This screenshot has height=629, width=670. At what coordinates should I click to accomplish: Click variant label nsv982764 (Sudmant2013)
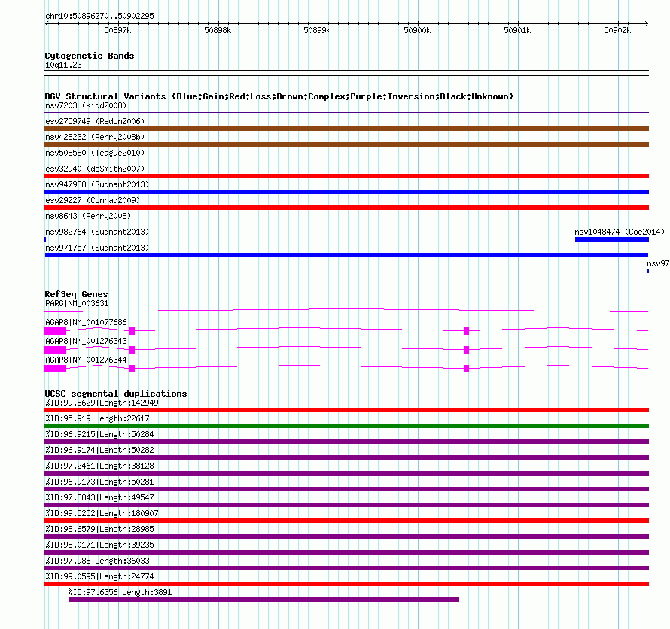97,232
